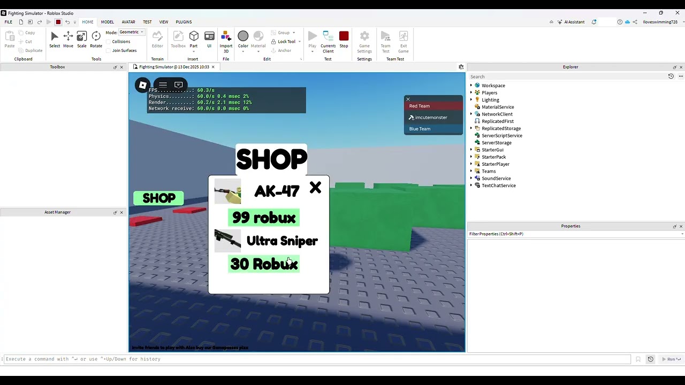Expand the ReplicatedStorage node
Screen dimensions: 685x385
tap(471, 128)
